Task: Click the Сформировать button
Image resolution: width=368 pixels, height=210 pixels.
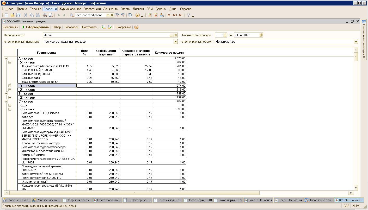Action: [x=35, y=27]
